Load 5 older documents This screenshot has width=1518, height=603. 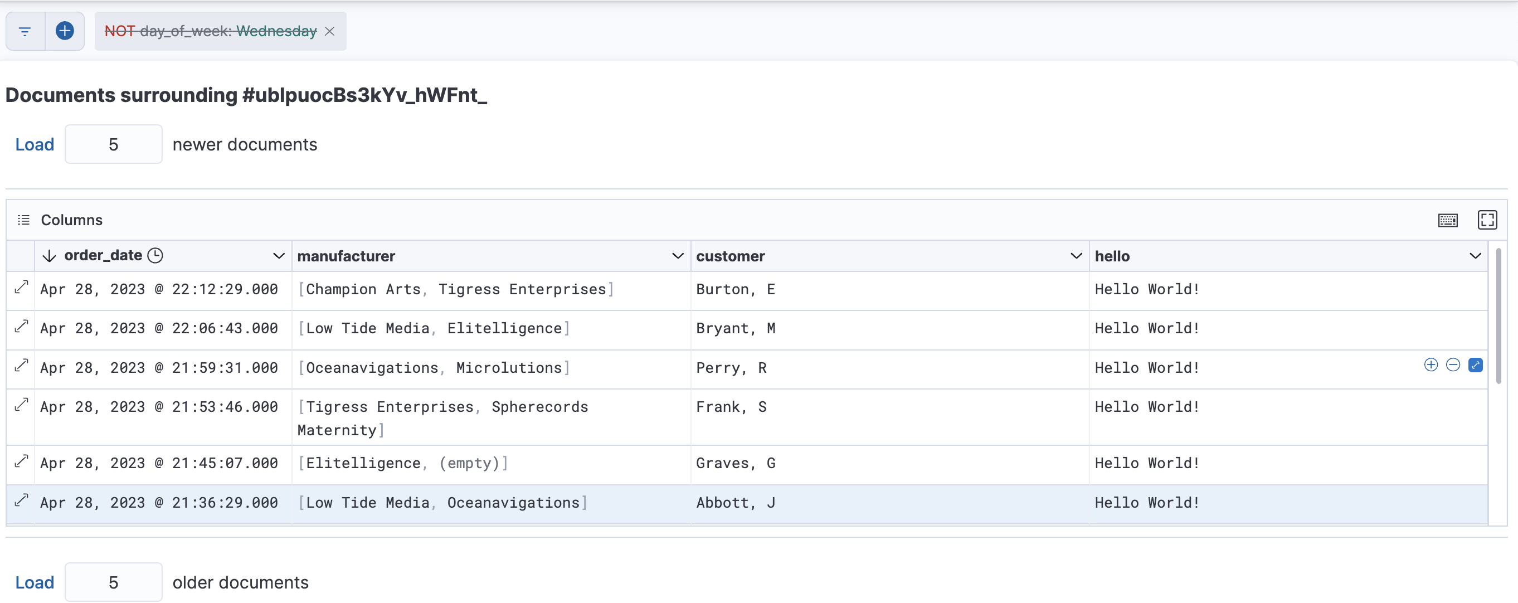click(x=35, y=582)
